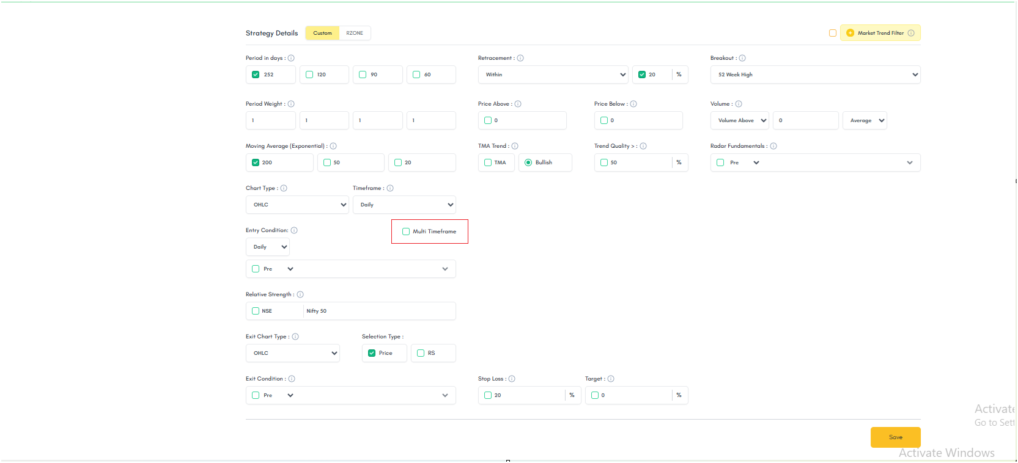This screenshot has width=1018, height=463.
Task: Open the Entry Condition Daily dropdown
Action: 268,247
